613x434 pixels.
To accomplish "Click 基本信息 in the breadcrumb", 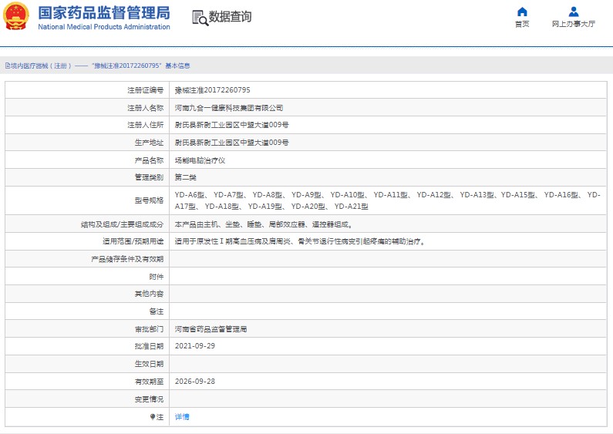I will 177,66.
